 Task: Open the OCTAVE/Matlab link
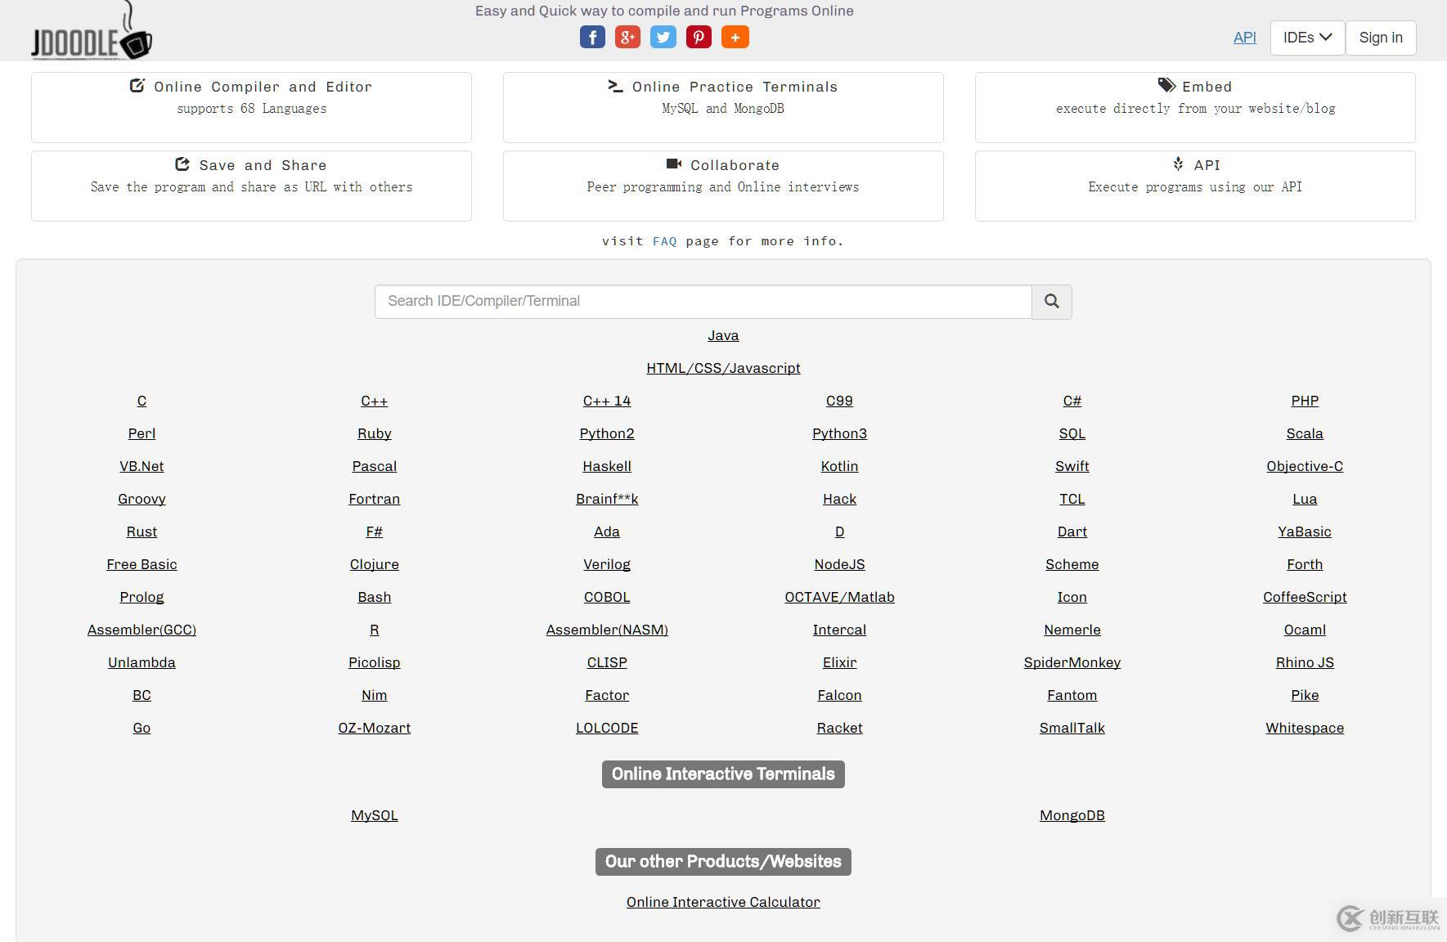pyautogui.click(x=839, y=597)
